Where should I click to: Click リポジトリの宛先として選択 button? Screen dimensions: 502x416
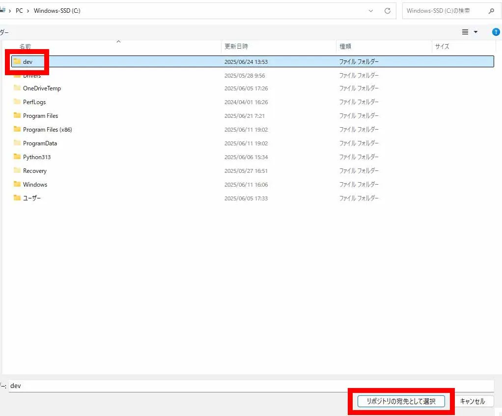tap(401, 401)
